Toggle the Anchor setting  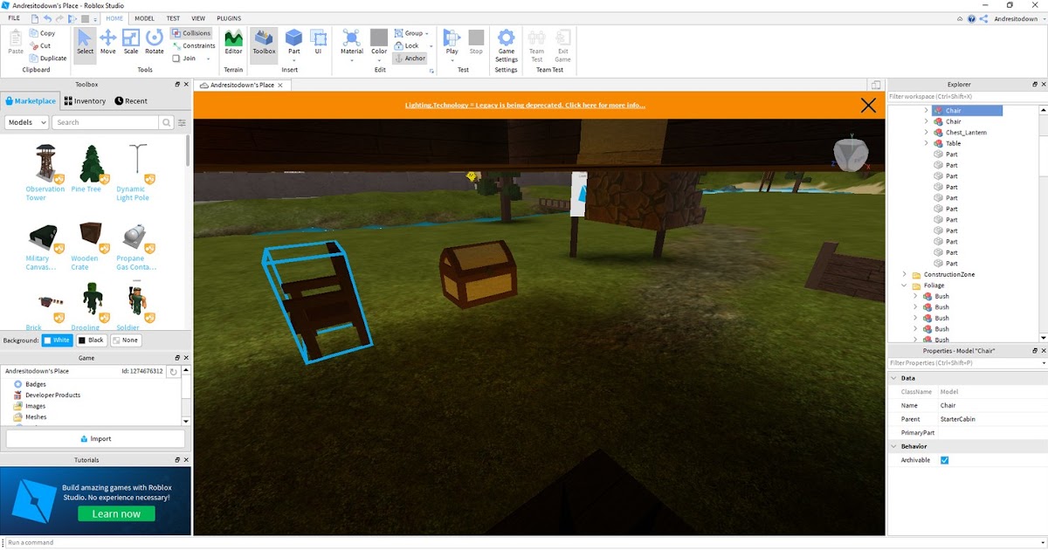[x=410, y=58]
